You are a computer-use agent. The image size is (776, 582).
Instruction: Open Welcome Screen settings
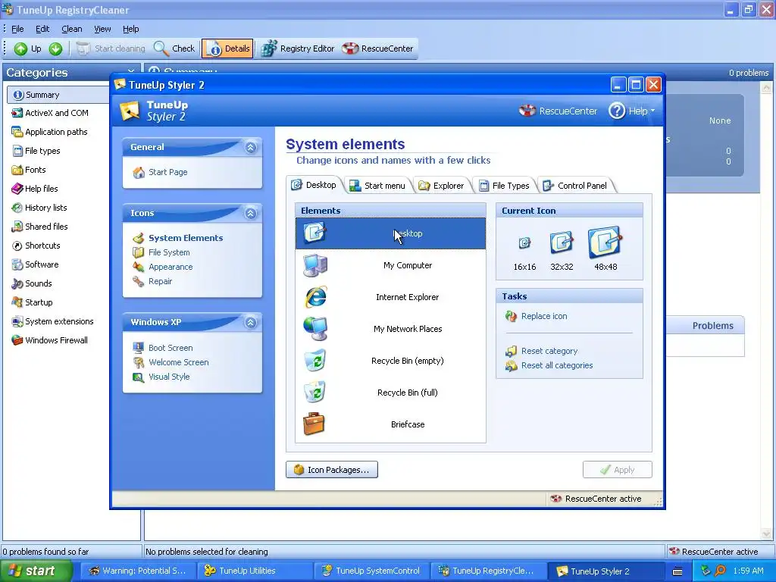pyautogui.click(x=171, y=362)
